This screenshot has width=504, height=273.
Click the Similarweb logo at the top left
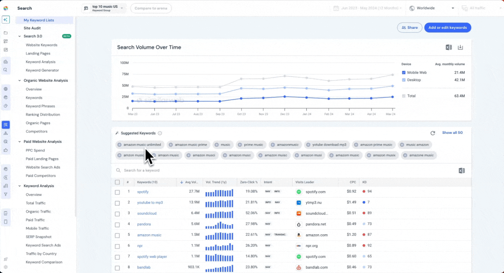[5, 8]
